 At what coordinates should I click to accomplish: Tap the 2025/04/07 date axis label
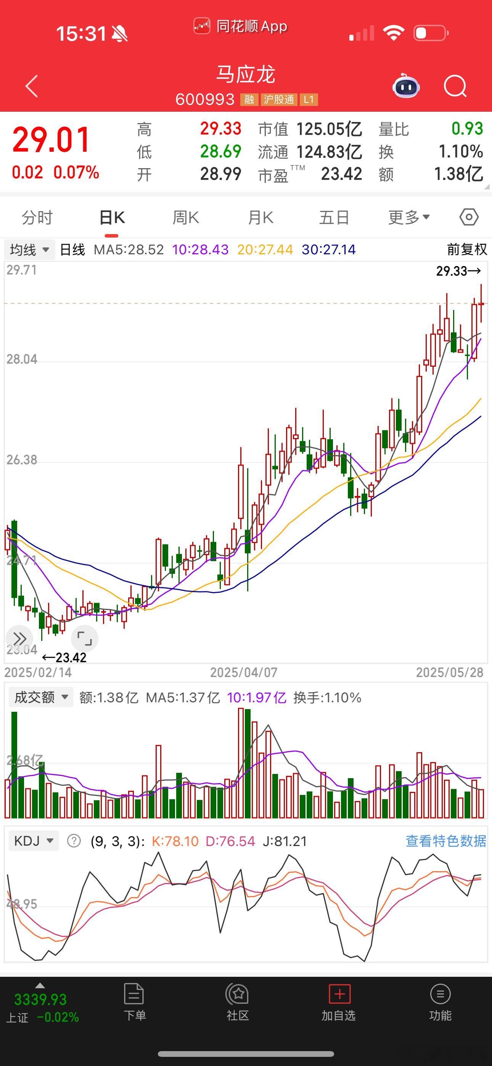(243, 673)
